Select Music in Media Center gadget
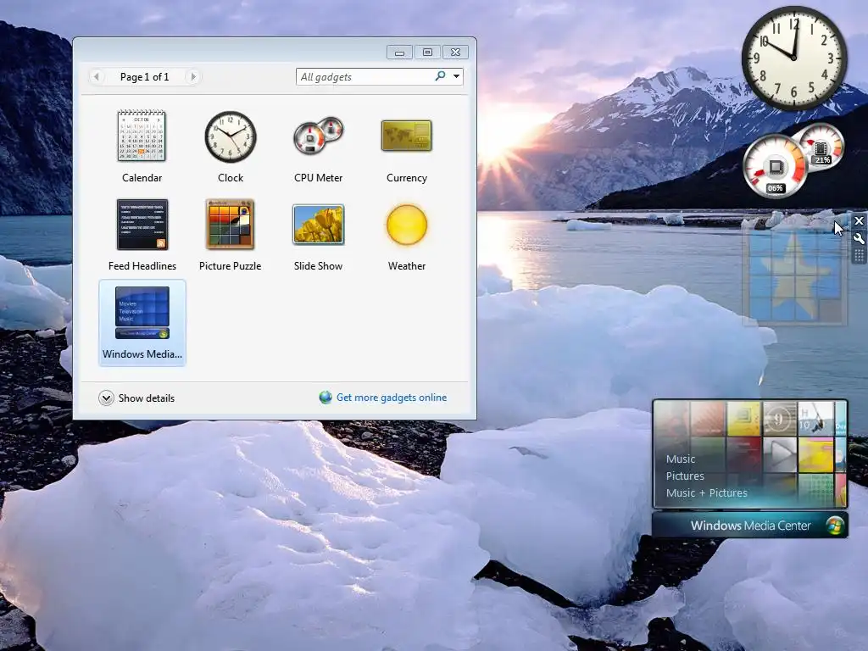 click(x=681, y=459)
